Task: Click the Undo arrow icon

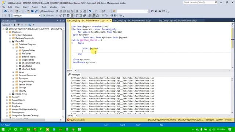Action: [x=90, y=11]
